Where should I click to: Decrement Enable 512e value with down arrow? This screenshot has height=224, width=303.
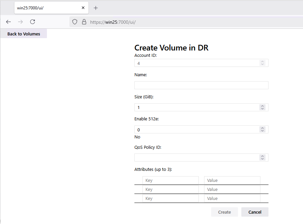[x=262, y=131]
